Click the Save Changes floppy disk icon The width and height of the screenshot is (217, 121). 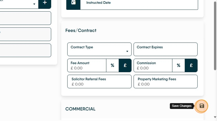[202, 106]
